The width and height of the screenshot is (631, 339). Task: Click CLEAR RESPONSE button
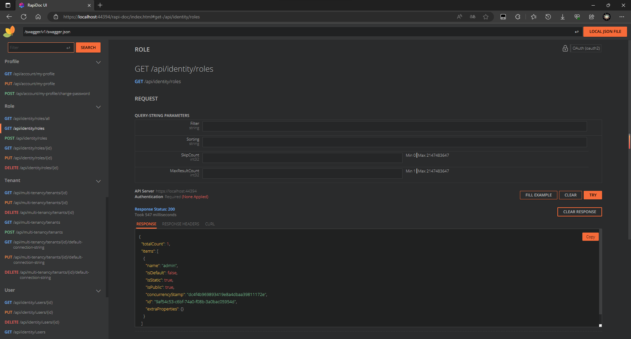tap(580, 212)
